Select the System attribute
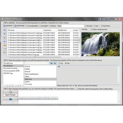The image size is (123, 123). click(x=40, y=82)
